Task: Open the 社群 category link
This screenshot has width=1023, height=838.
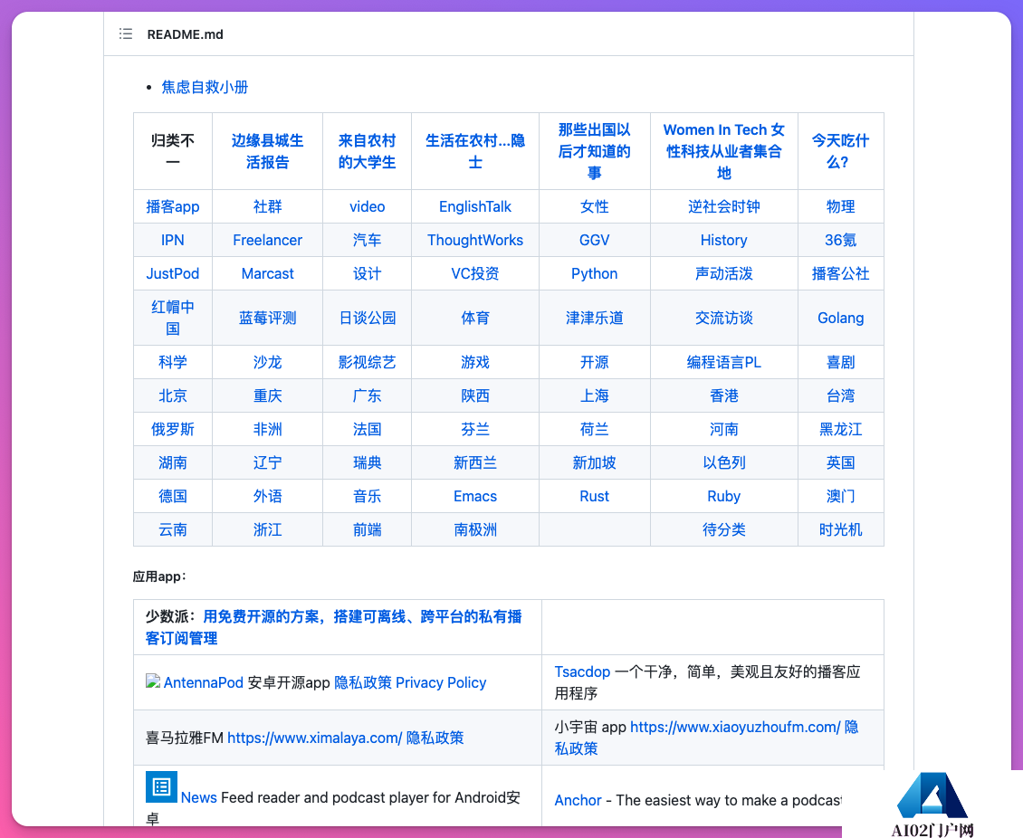Action: [x=267, y=206]
